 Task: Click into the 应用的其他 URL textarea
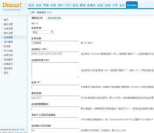[55, 70]
